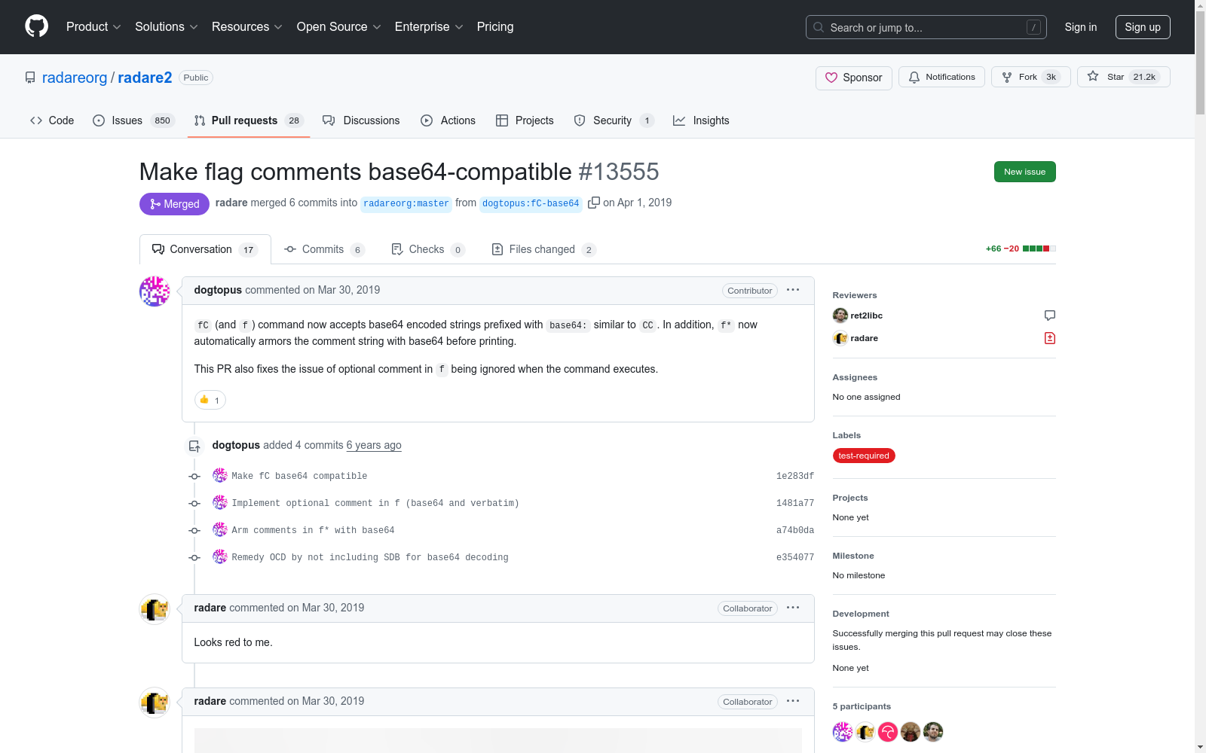Screen dimensions: 1206x753
Task: View ret2libc review comment icon
Action: (1050, 316)
